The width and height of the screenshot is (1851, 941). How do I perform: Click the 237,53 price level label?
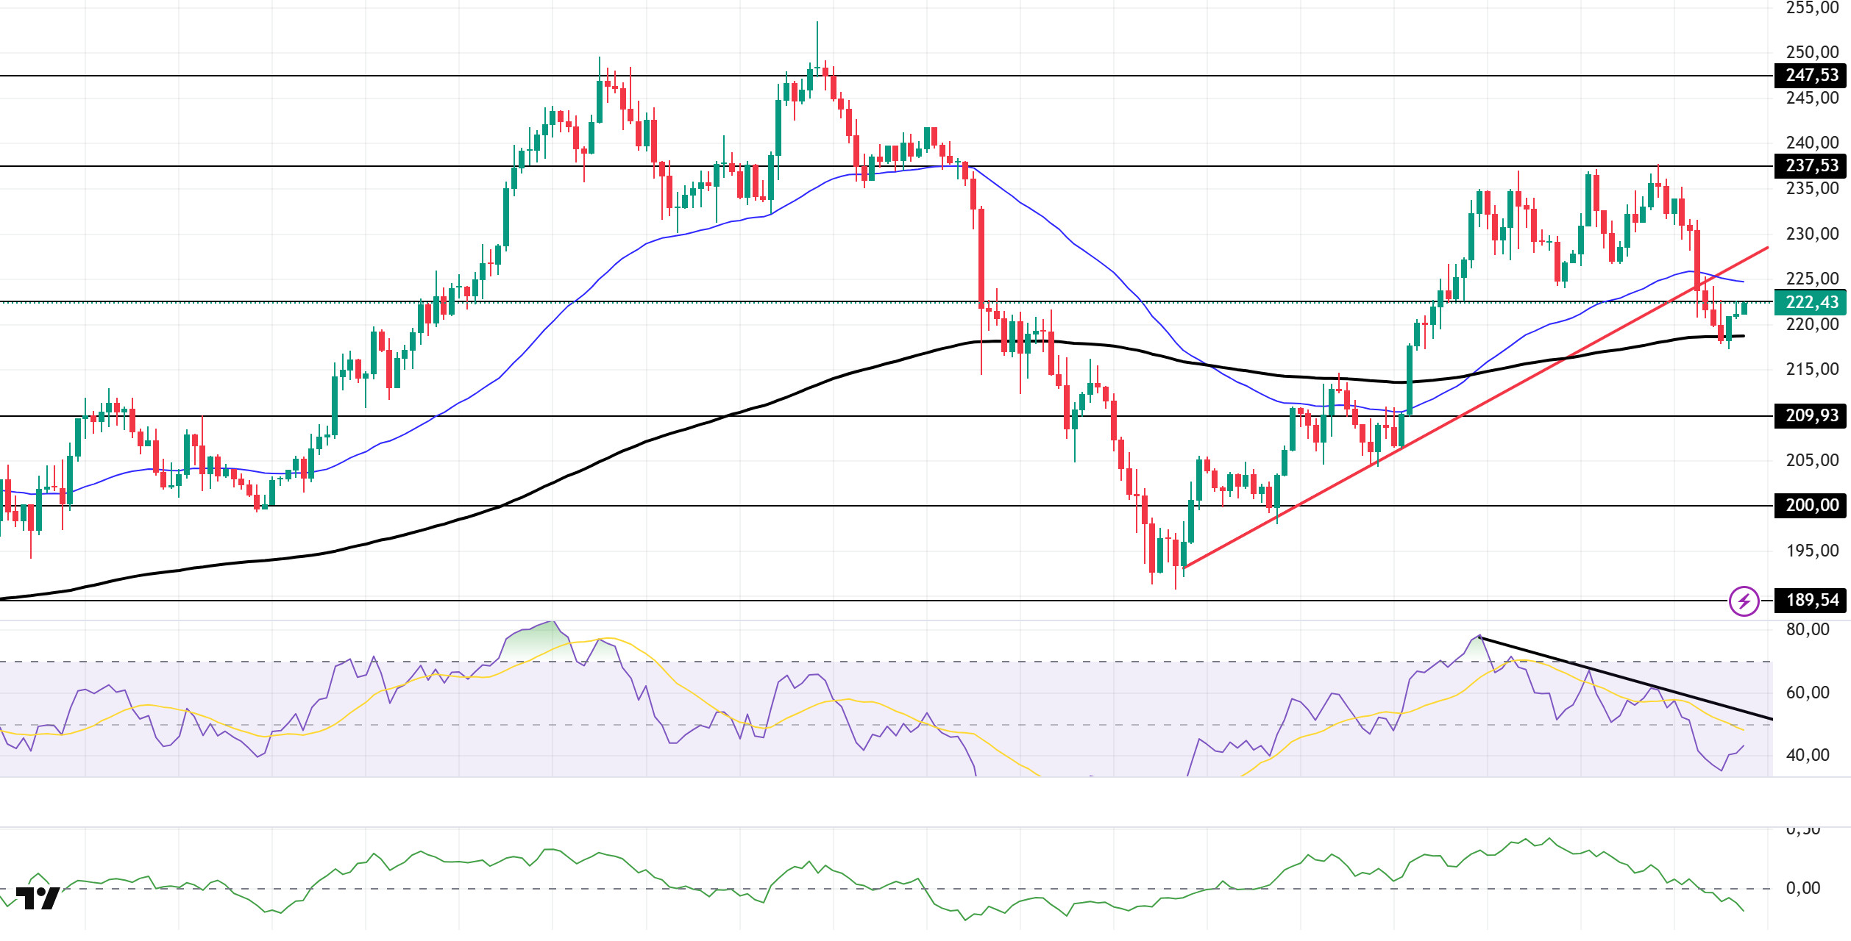click(x=1811, y=166)
